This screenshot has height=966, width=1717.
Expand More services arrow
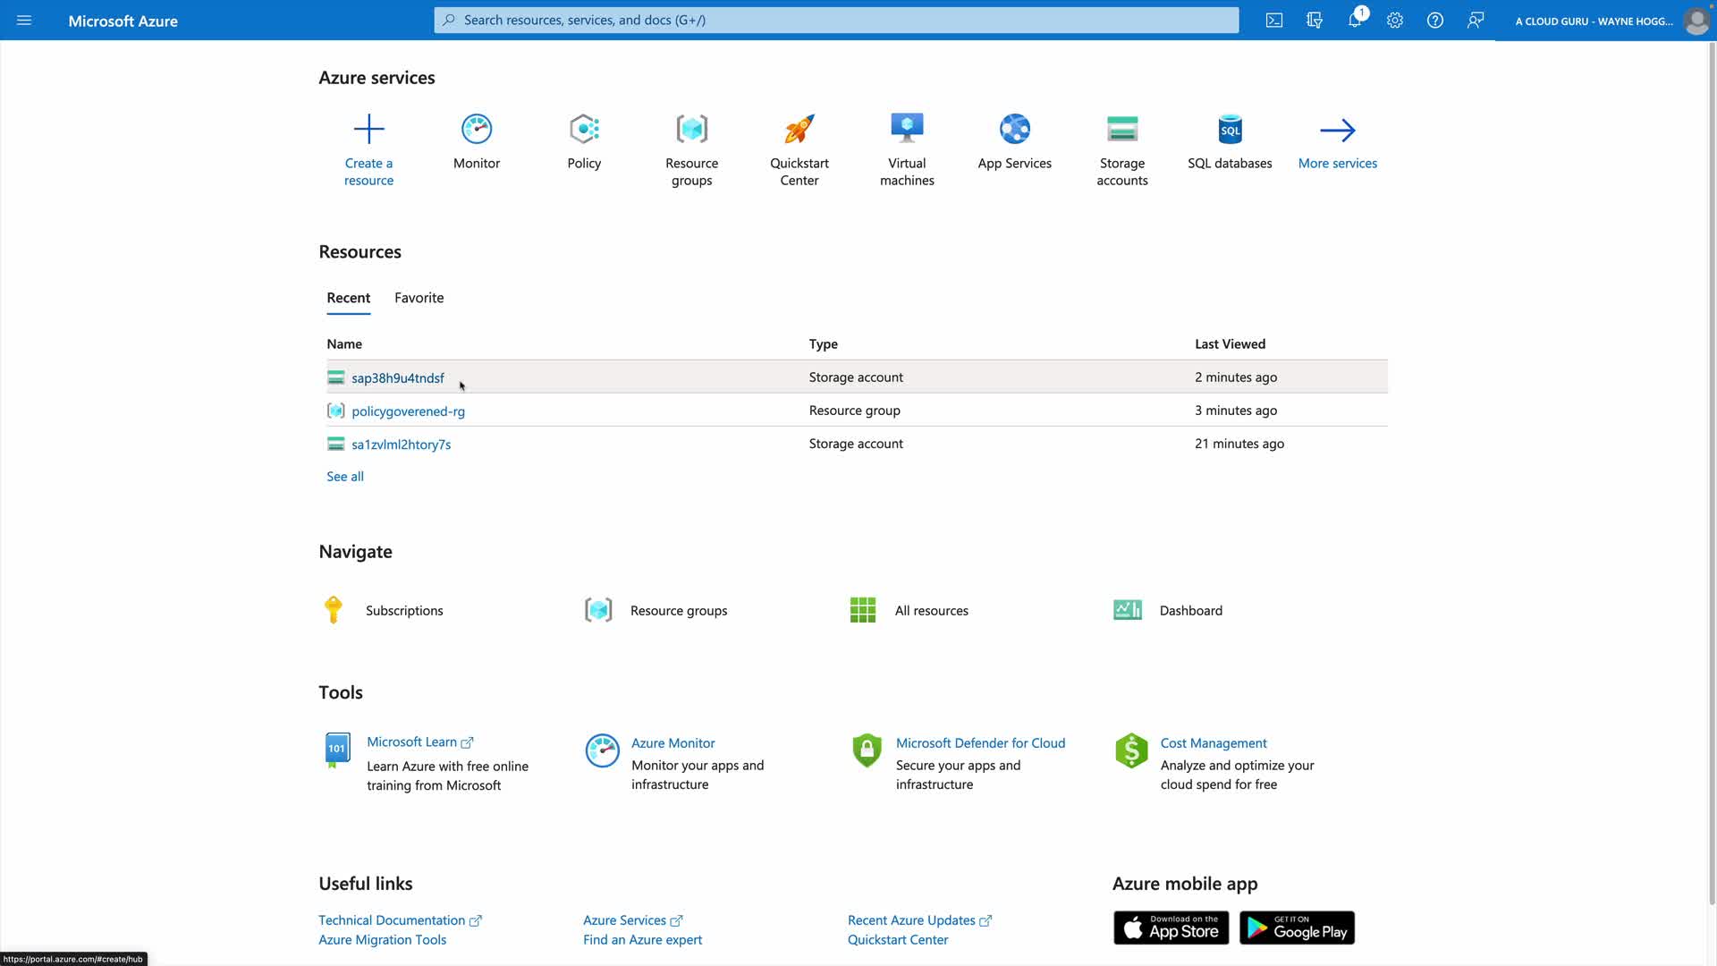click(1338, 131)
